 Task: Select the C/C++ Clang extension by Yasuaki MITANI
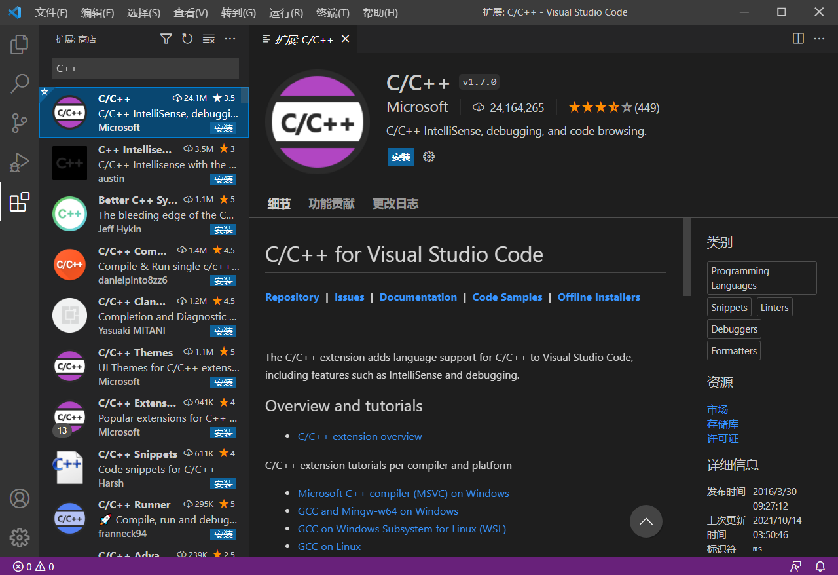point(144,316)
